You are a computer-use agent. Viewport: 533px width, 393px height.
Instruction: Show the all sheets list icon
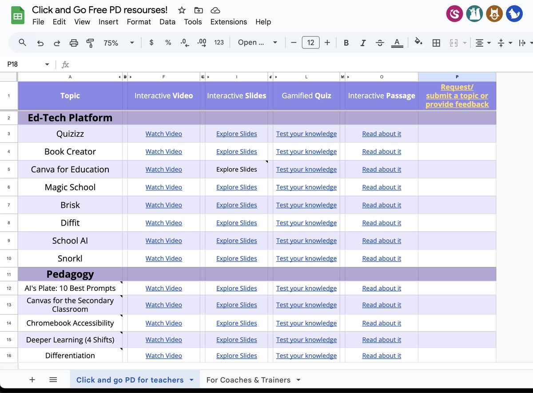click(53, 380)
